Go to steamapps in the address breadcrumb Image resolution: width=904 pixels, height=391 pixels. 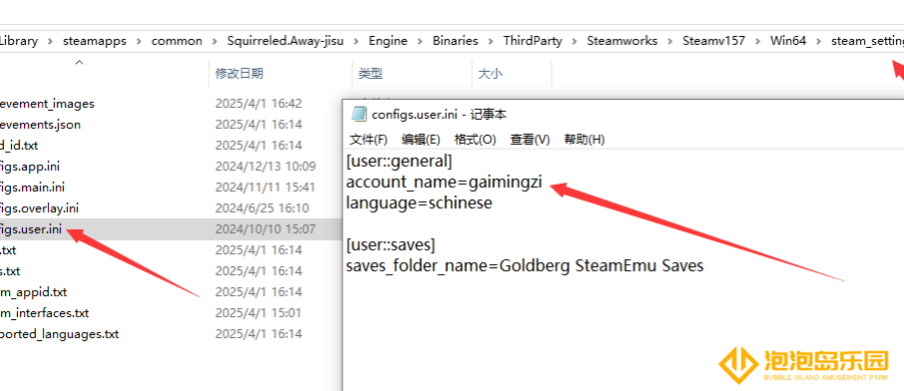[x=94, y=41]
